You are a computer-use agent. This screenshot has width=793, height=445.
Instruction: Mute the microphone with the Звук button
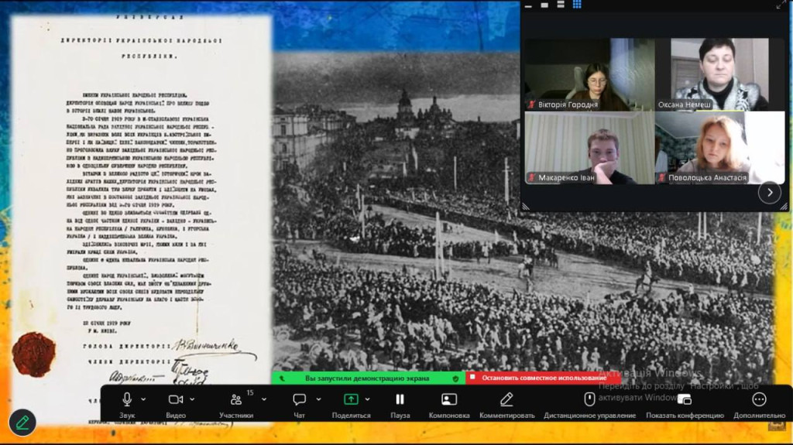pos(126,399)
